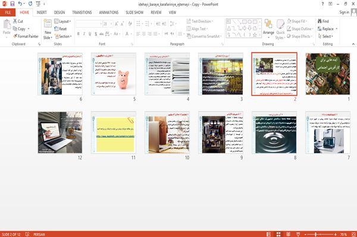The height and width of the screenshot is (237, 357).
Task: Click the Numbering list button
Action: click(148, 24)
